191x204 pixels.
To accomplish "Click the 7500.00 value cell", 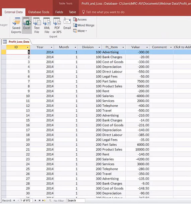I will point(137,81).
